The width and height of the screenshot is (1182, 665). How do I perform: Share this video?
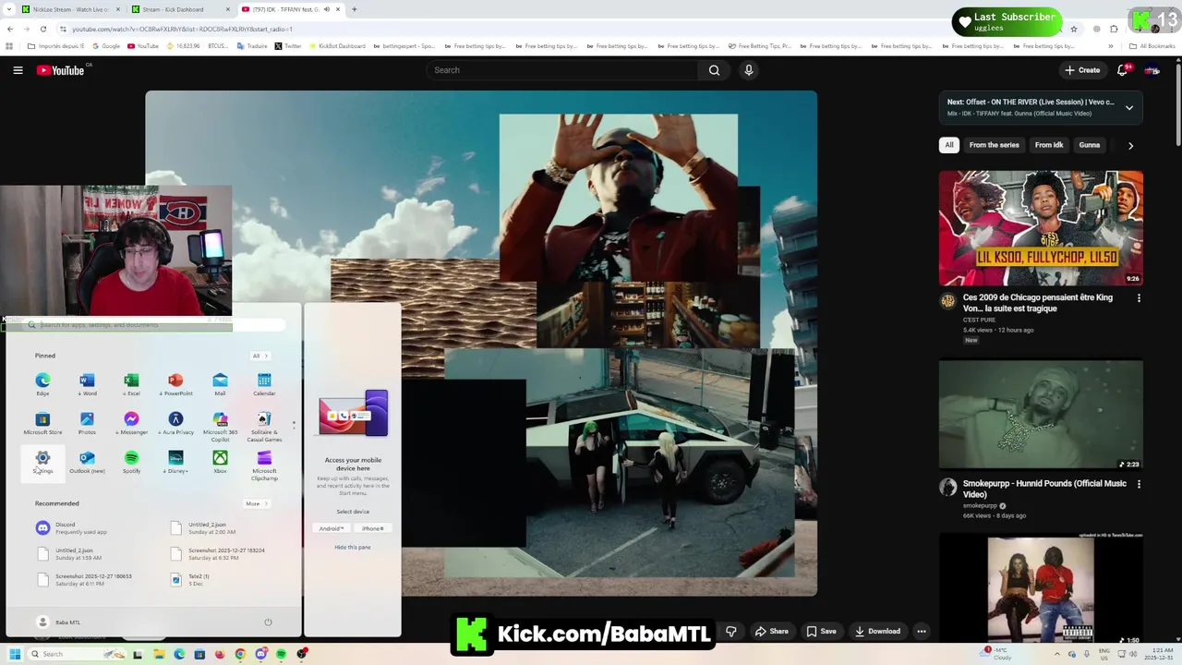pos(772,632)
